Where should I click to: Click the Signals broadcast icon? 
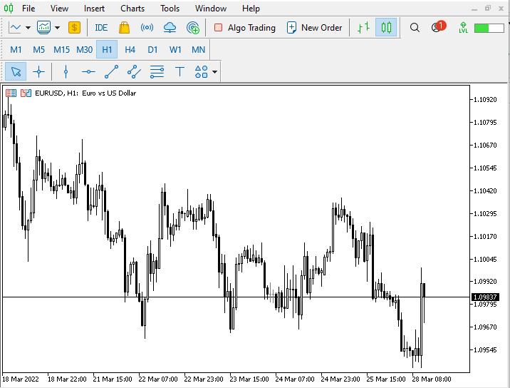[x=147, y=28]
